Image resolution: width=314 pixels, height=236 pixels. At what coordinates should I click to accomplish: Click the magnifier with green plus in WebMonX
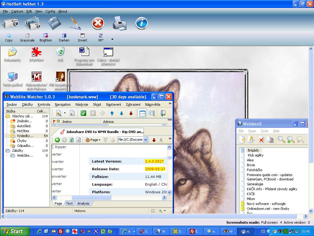[x=291, y=140]
